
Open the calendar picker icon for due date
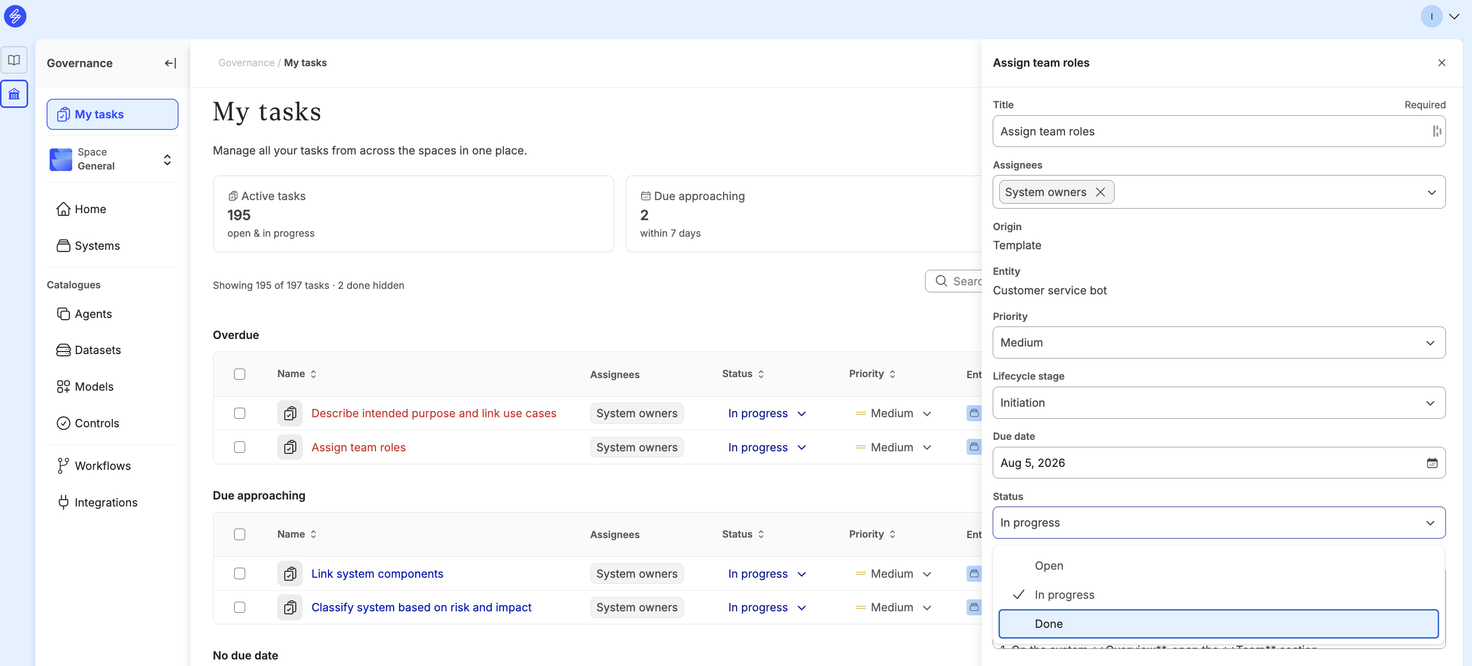pyautogui.click(x=1431, y=462)
